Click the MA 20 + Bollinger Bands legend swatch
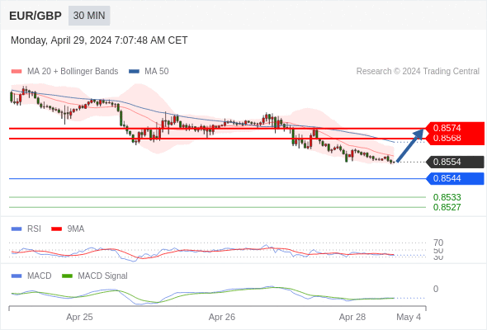 [x=17, y=72]
